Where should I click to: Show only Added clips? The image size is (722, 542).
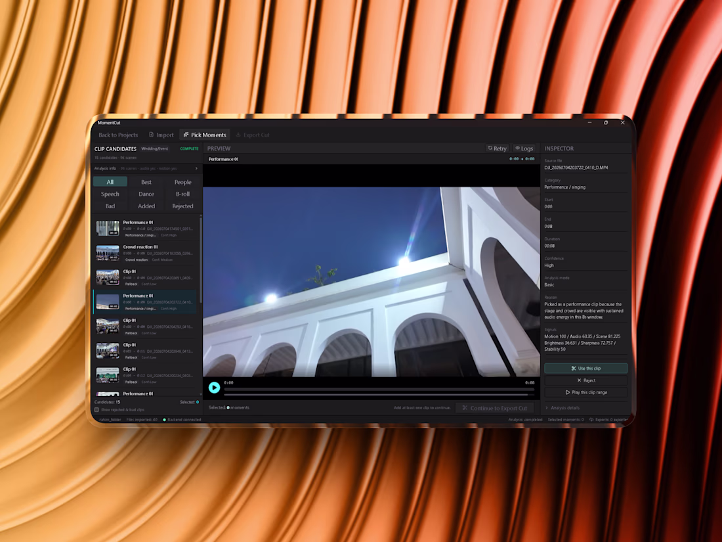coord(146,206)
